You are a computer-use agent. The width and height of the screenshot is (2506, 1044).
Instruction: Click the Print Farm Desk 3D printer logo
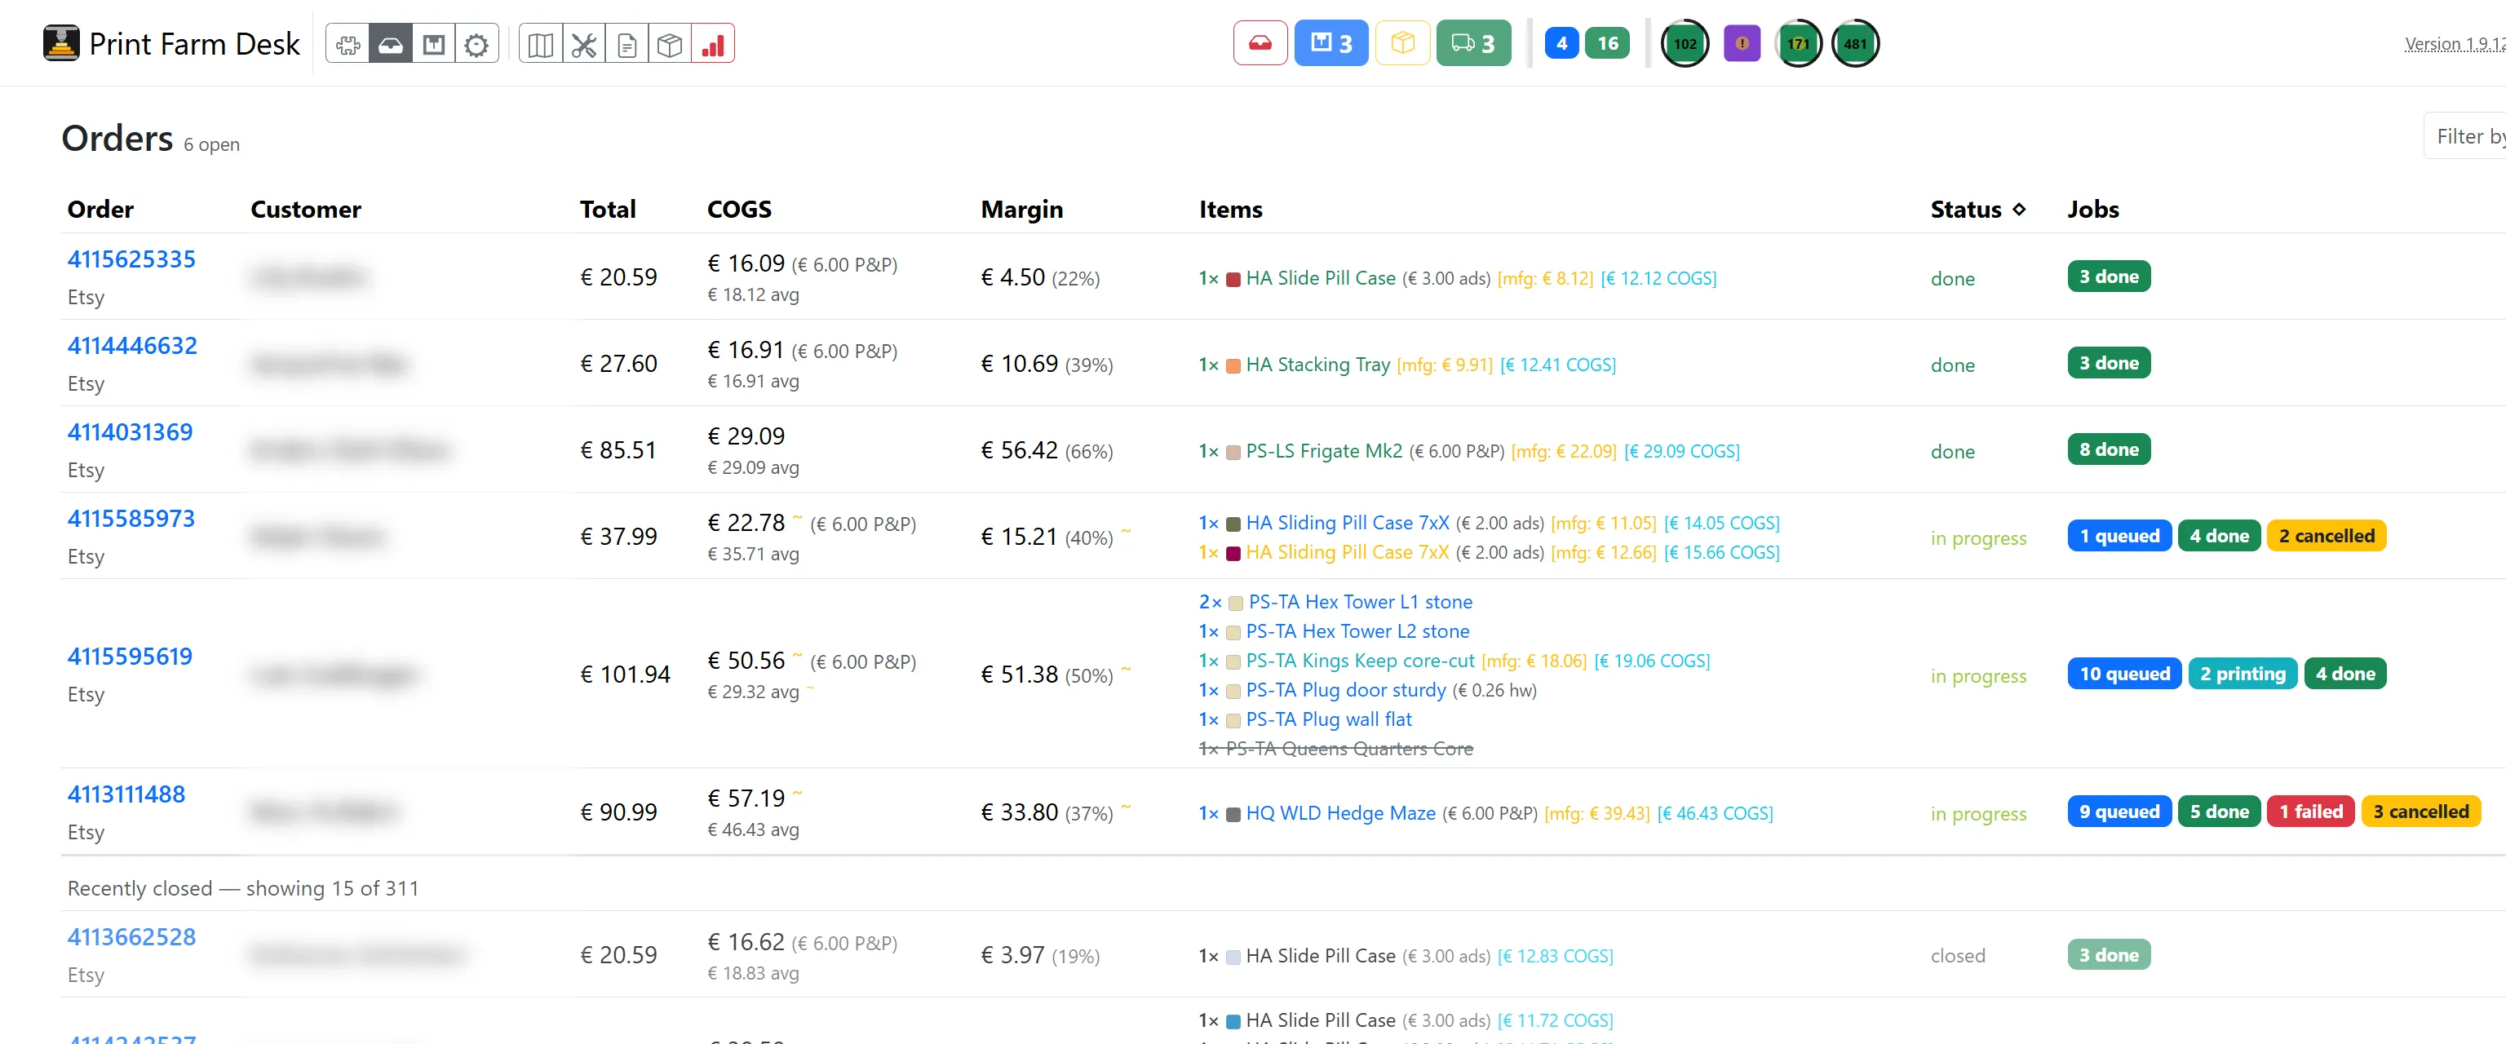(60, 44)
